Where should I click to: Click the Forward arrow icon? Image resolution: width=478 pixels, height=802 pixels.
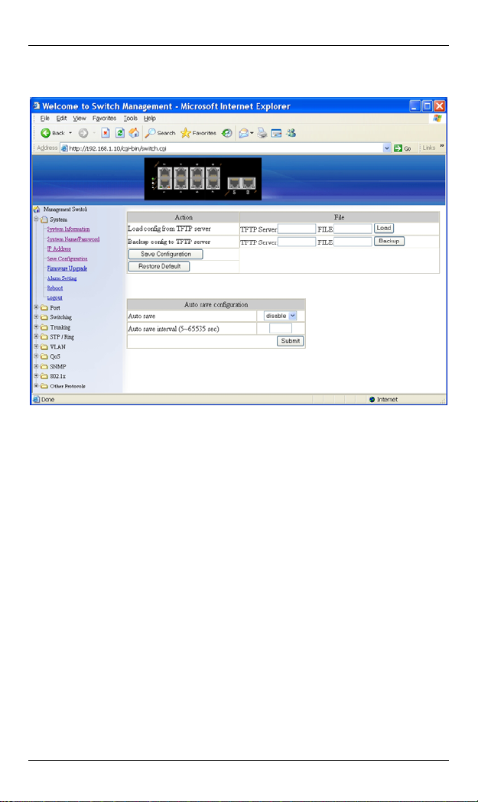(83, 133)
